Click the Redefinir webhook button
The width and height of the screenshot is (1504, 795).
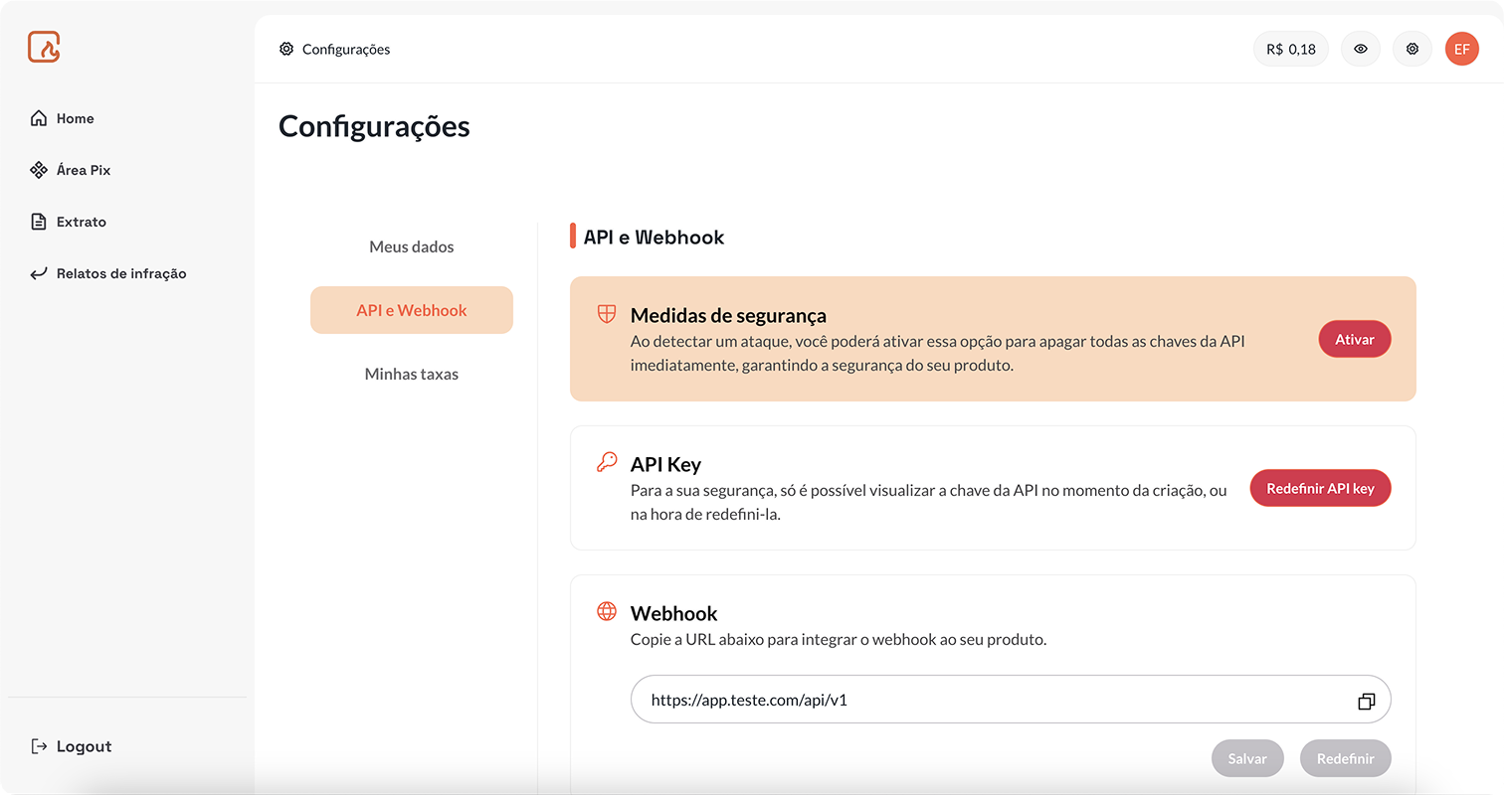(1346, 758)
